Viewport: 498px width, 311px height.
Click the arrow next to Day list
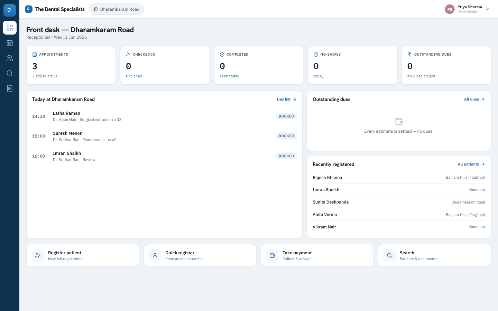[294, 99]
